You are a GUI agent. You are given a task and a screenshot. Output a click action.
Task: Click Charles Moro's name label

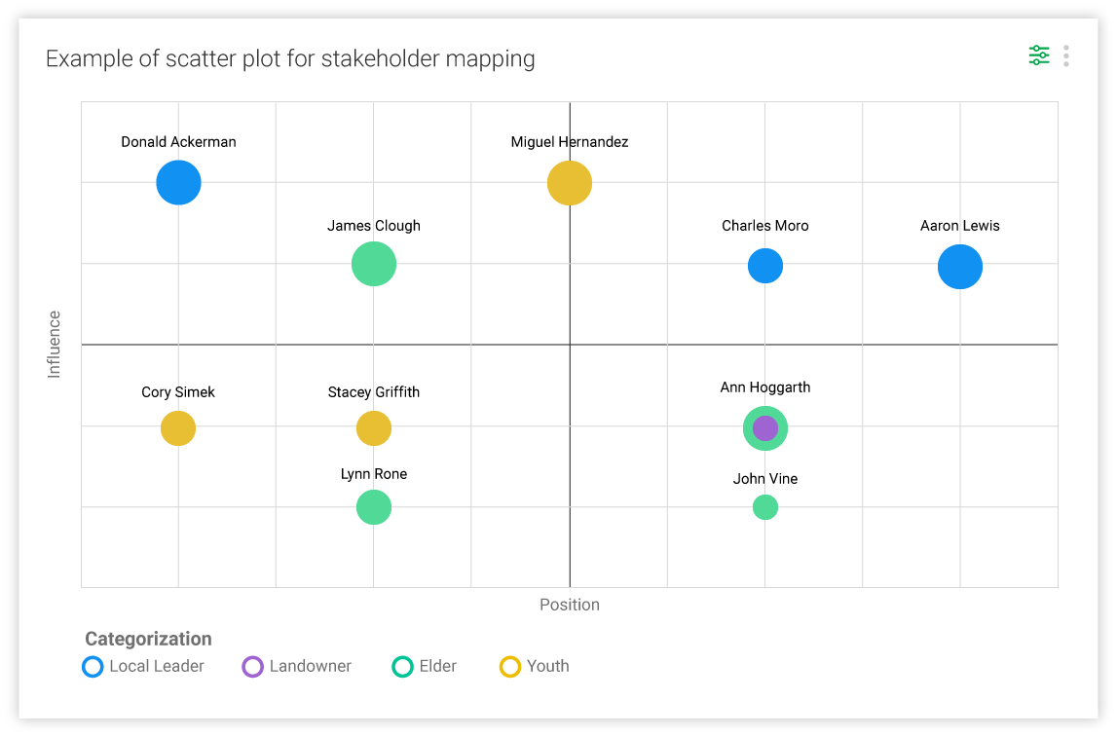pyautogui.click(x=764, y=225)
